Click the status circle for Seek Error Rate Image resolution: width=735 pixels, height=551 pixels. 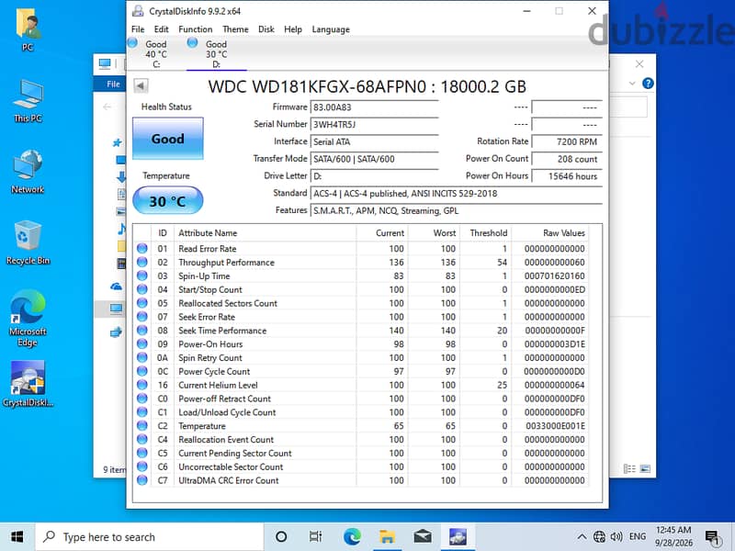[x=142, y=316]
